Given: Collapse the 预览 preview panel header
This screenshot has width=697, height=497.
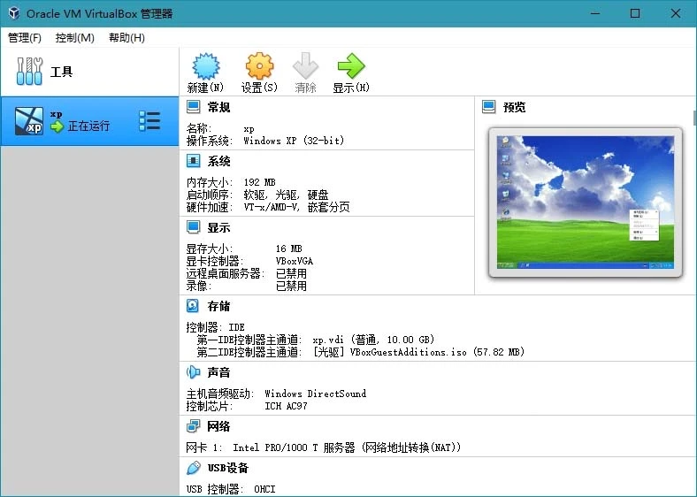Looking at the screenshot, I should [514, 107].
